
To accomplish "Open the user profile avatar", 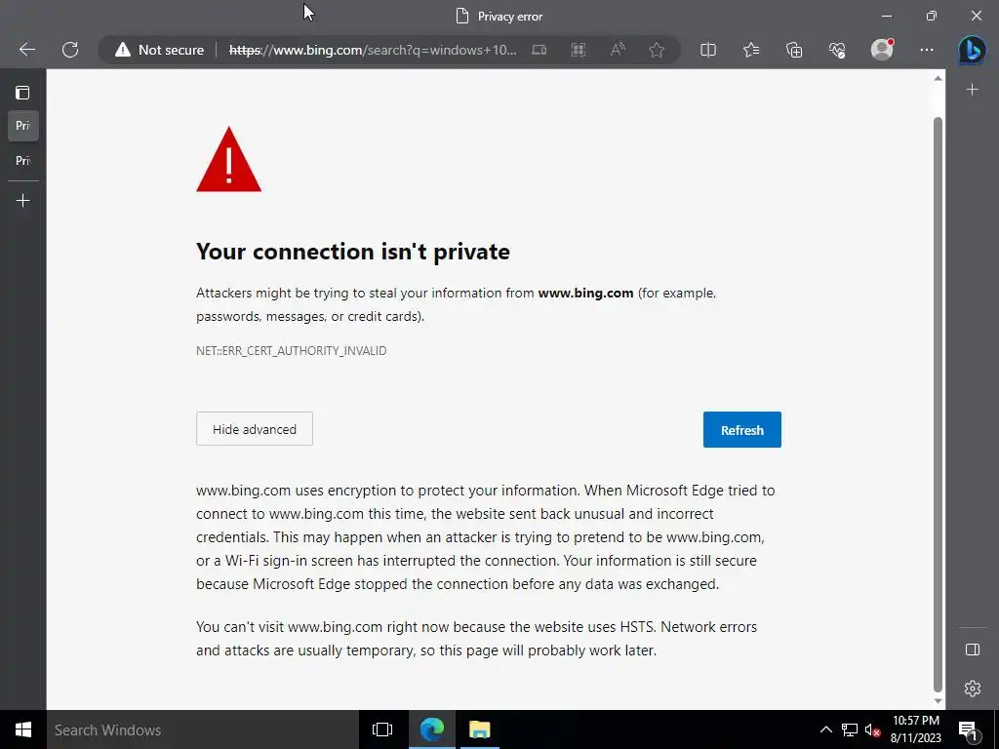I will (882, 50).
